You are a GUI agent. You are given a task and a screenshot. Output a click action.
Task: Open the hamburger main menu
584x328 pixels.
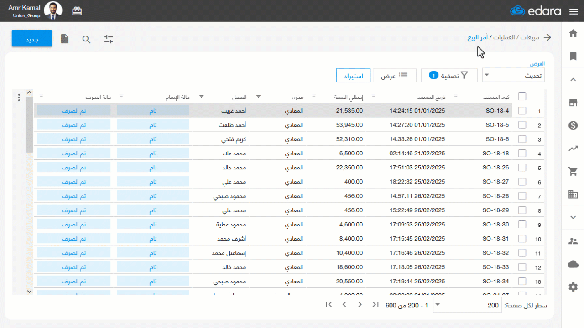574,11
